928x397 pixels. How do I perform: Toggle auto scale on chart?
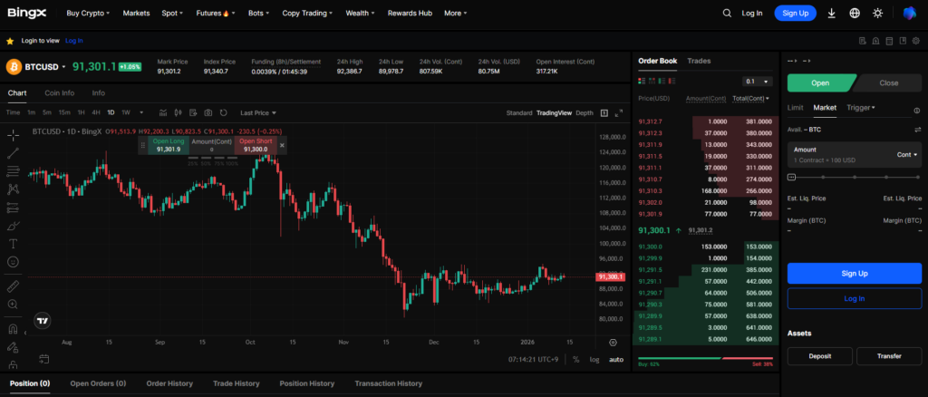[615, 360]
